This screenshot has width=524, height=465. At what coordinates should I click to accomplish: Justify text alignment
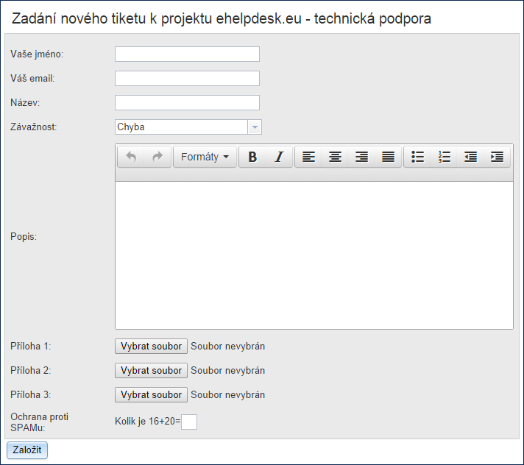pos(388,157)
